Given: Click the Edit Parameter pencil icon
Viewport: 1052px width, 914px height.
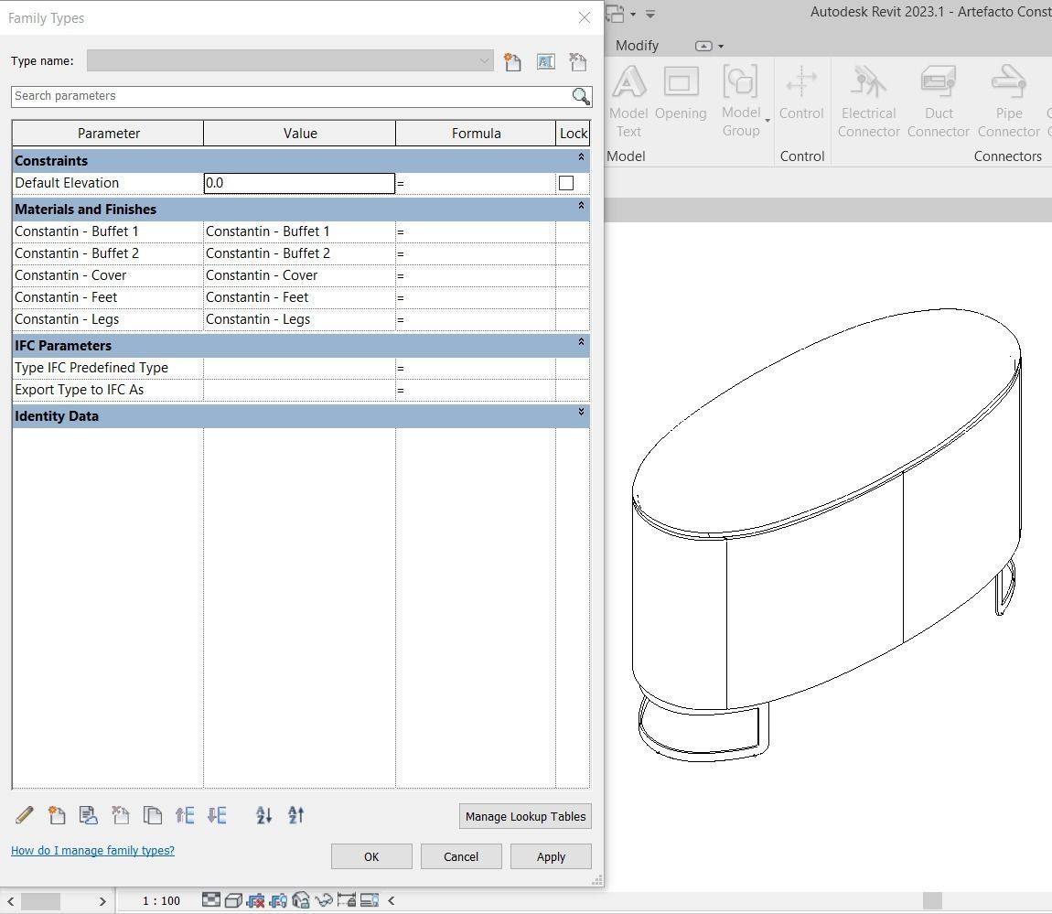Looking at the screenshot, I should pyautogui.click(x=24, y=815).
